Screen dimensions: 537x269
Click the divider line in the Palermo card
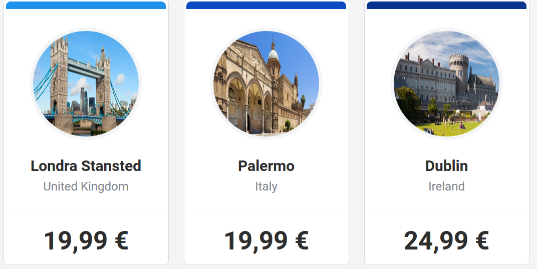(x=266, y=213)
